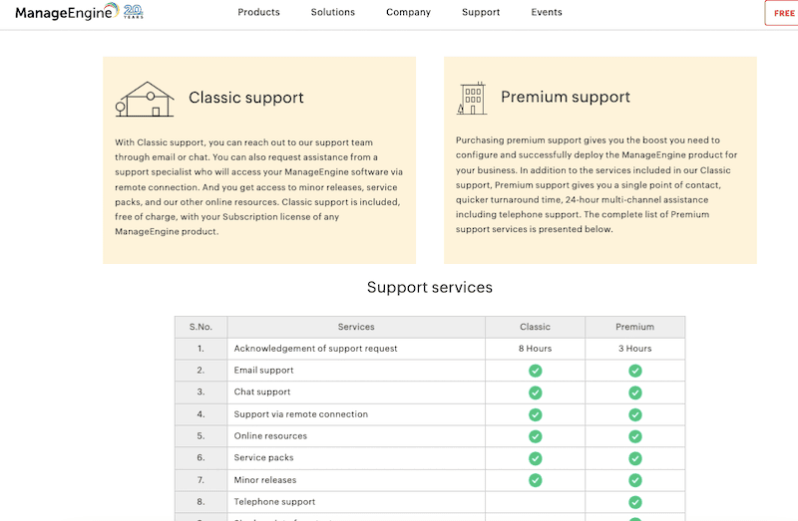Click the Classic column header
Viewport: 798px width, 521px height.
click(x=535, y=327)
